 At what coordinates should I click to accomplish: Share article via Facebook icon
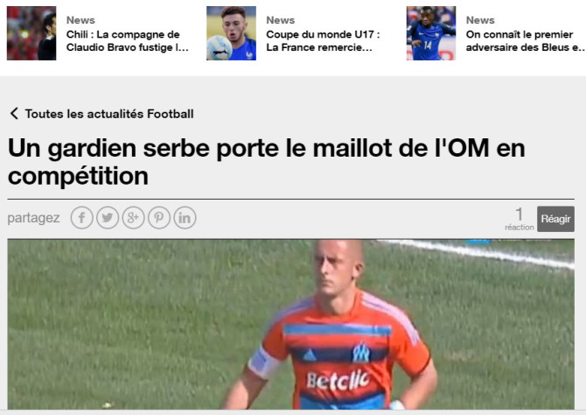82,218
